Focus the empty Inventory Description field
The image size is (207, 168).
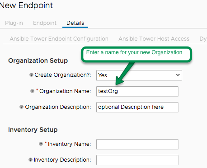(137, 160)
